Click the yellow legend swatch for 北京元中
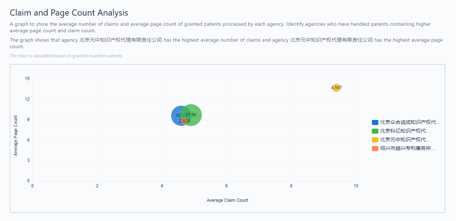456x221 pixels. (375, 140)
